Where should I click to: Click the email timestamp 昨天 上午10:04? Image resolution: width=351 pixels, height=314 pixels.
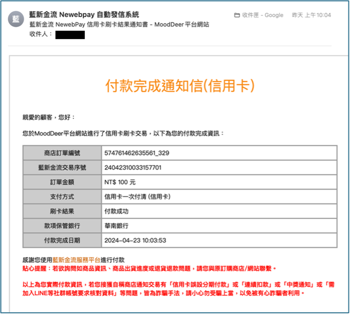click(311, 15)
